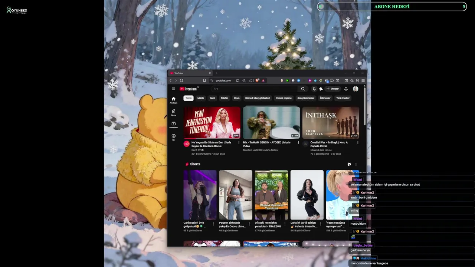Open the Leo AI sparkle icon

(352, 80)
